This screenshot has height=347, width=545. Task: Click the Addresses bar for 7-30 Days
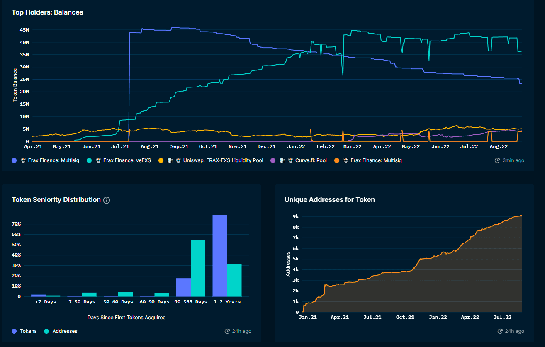(x=89, y=294)
